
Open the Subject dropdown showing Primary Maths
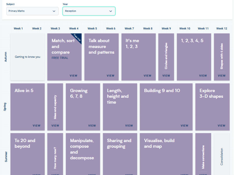click(x=32, y=11)
